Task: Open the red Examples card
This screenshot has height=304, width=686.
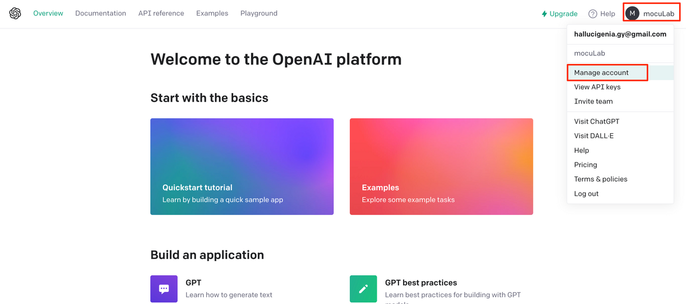Action: pyautogui.click(x=441, y=166)
